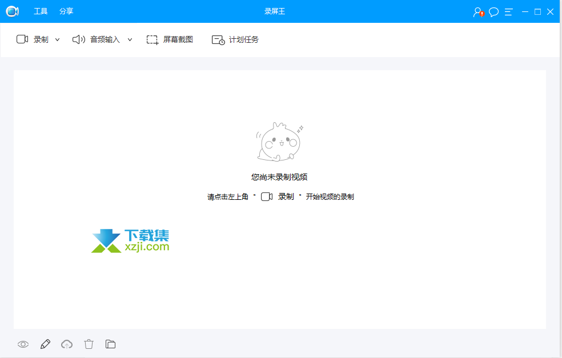The height and width of the screenshot is (358, 562).
Task: Click the pencil edit icon
Action: (x=45, y=344)
